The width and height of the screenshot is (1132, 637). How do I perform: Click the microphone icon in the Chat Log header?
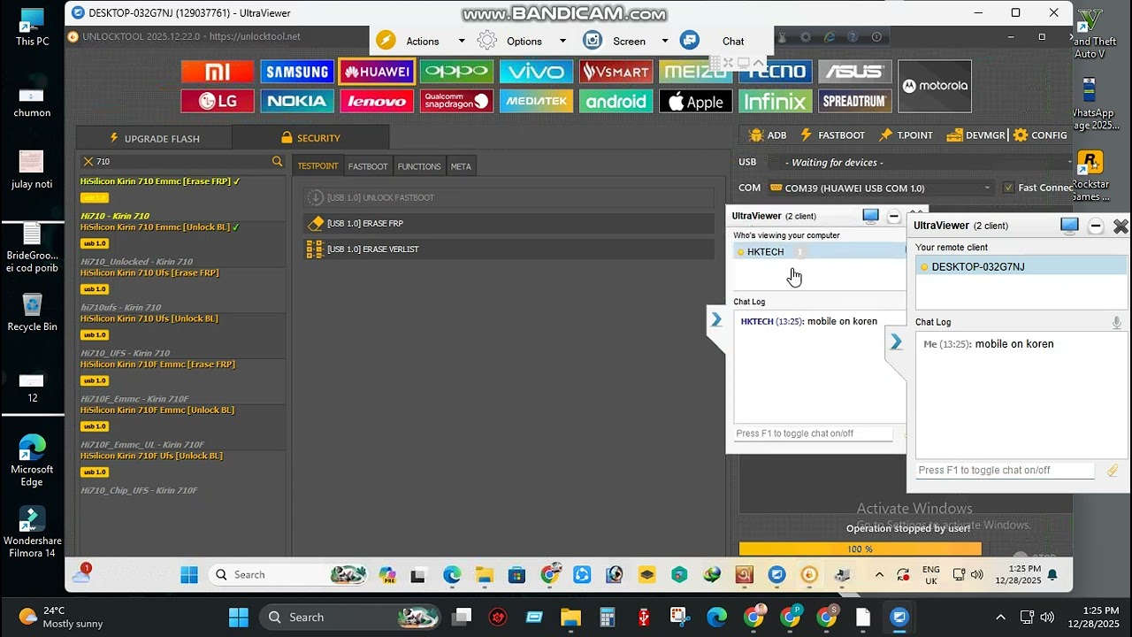(1116, 323)
